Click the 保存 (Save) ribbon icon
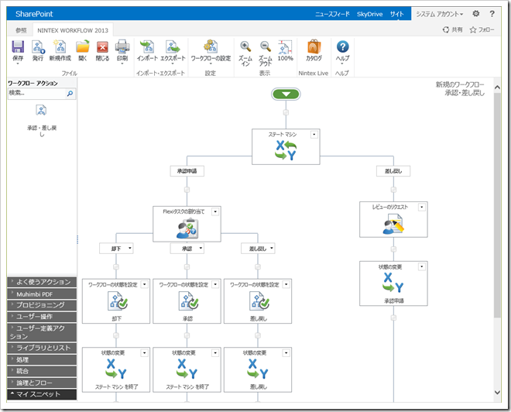Image resolution: width=511 pixels, height=412 pixels. point(18,48)
